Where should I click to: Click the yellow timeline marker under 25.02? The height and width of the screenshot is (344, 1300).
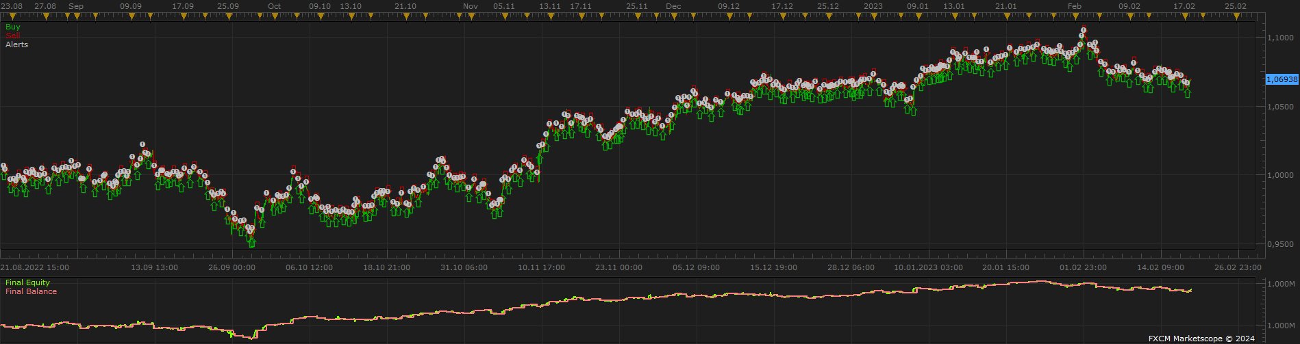(x=1236, y=16)
